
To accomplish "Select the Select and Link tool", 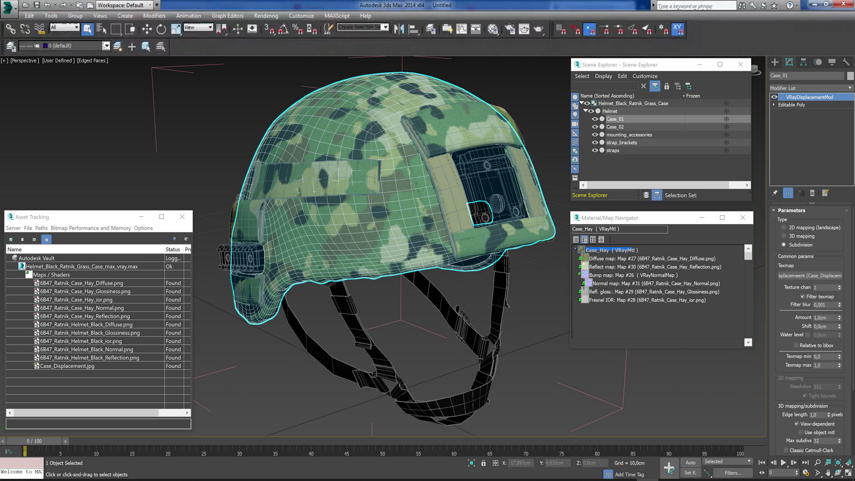I will pos(10,29).
